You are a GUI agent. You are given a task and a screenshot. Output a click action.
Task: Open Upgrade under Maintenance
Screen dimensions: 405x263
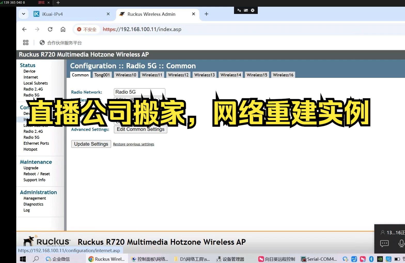pos(31,168)
